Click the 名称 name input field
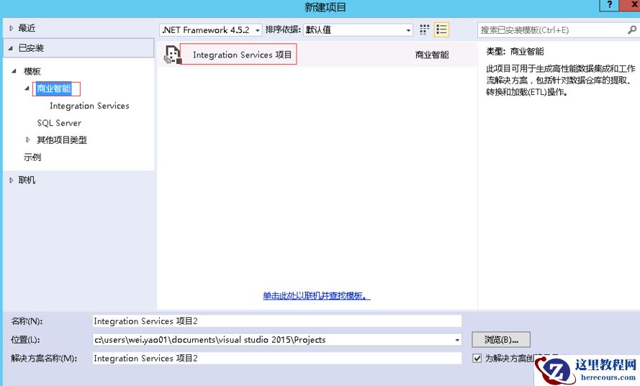 pos(277,321)
